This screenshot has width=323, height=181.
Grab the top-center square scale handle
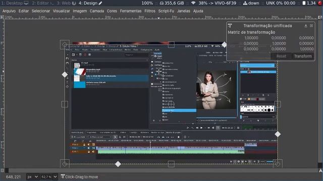[171, 44]
